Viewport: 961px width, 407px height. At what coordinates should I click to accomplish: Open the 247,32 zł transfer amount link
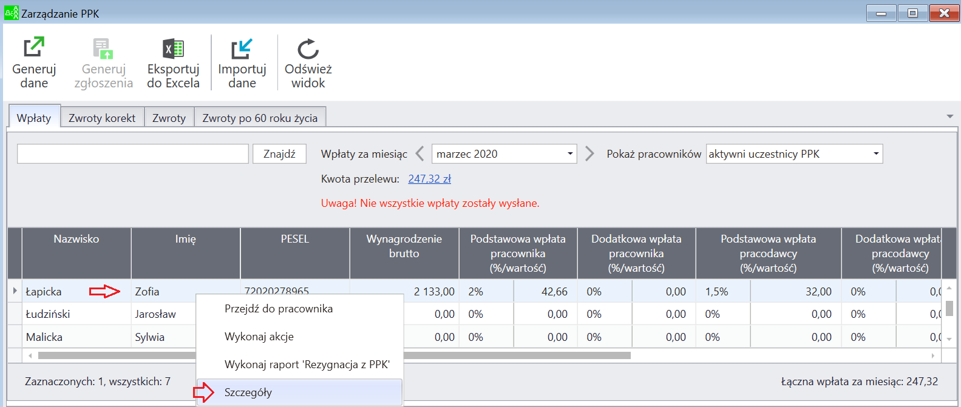(x=429, y=179)
